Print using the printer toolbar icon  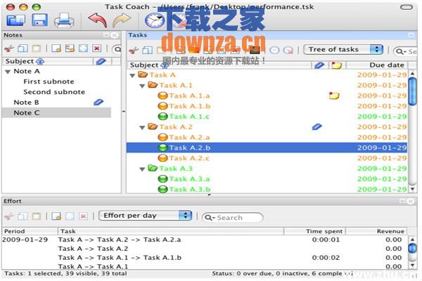pyautogui.click(x=64, y=20)
